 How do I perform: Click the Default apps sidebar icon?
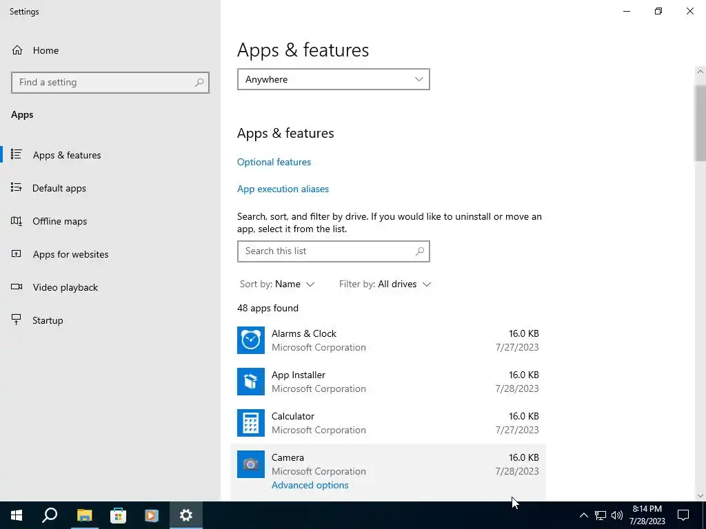[17, 187]
